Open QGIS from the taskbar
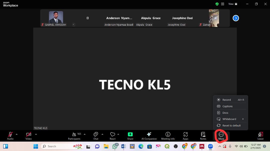This screenshot has height=151, width=270. click(x=167, y=146)
